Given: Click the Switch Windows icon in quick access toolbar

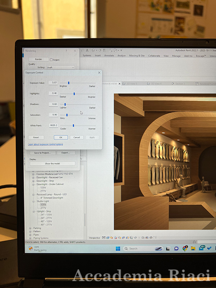Looking at the screenshot, I should click(x=115, y=50).
